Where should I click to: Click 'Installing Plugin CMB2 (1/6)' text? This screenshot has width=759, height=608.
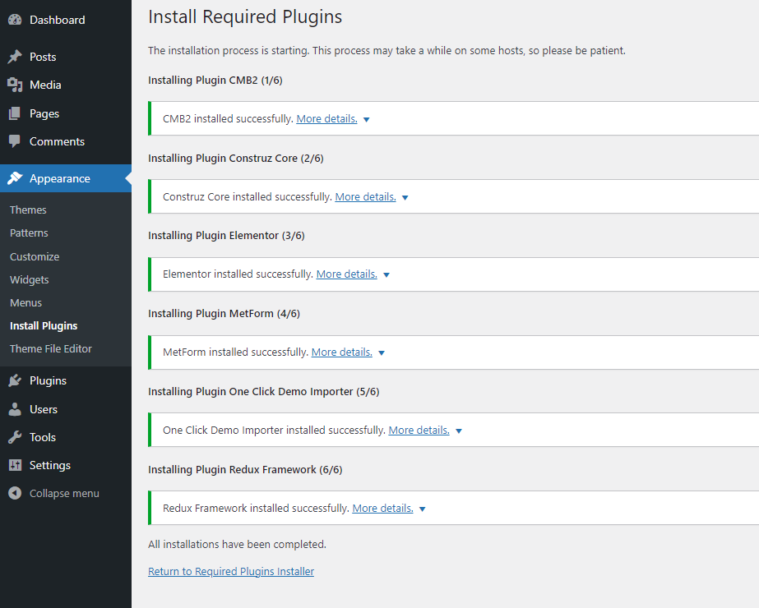pyautogui.click(x=215, y=81)
